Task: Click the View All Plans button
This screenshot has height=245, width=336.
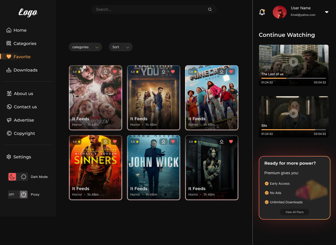Action: pos(295,212)
